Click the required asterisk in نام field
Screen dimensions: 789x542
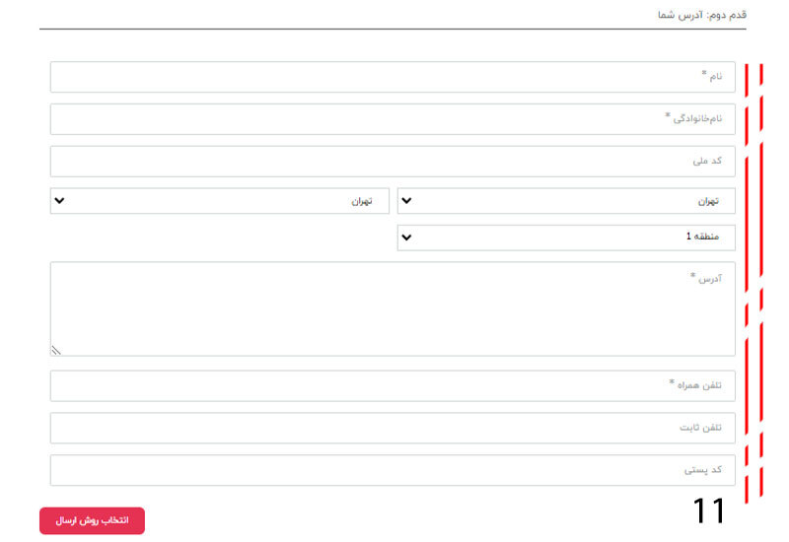[704, 74]
